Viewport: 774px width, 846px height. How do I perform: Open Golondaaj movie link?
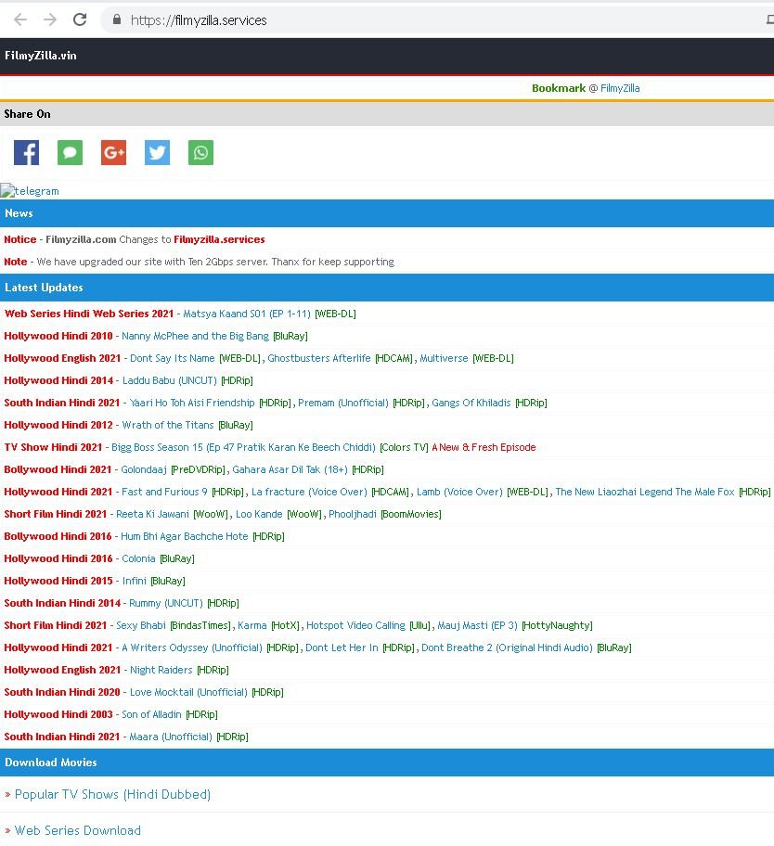144,469
